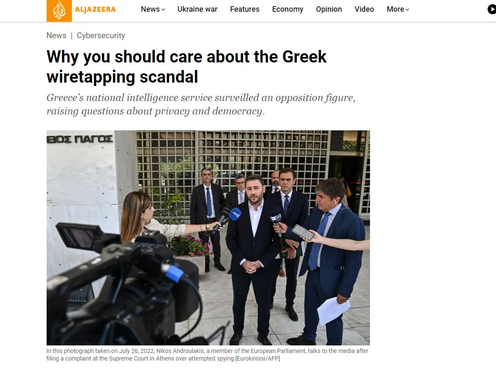Open the Opinion section

(329, 10)
